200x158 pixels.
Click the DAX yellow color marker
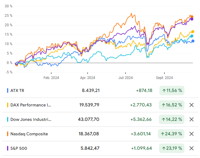tap(8, 105)
